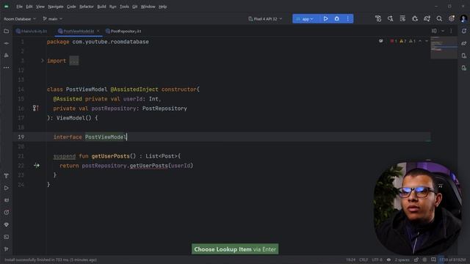Open the Refactor menu
This screenshot has width=470, height=264.
point(87,7)
